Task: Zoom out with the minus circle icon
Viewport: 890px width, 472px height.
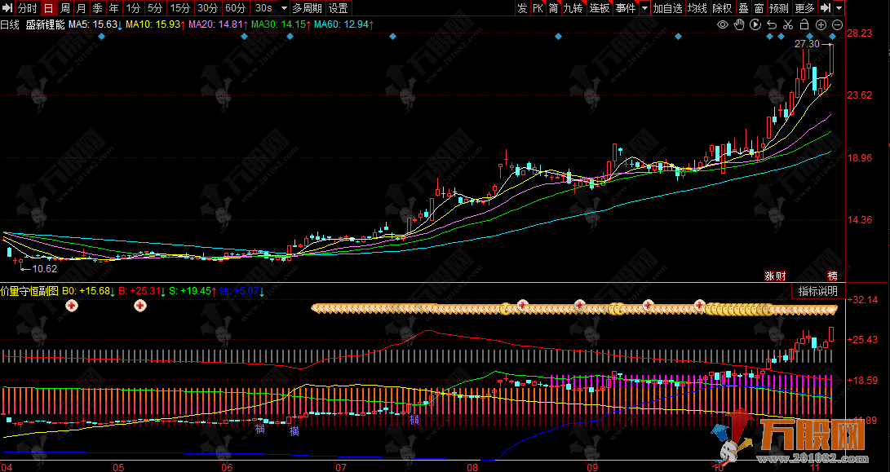Action: [x=836, y=25]
